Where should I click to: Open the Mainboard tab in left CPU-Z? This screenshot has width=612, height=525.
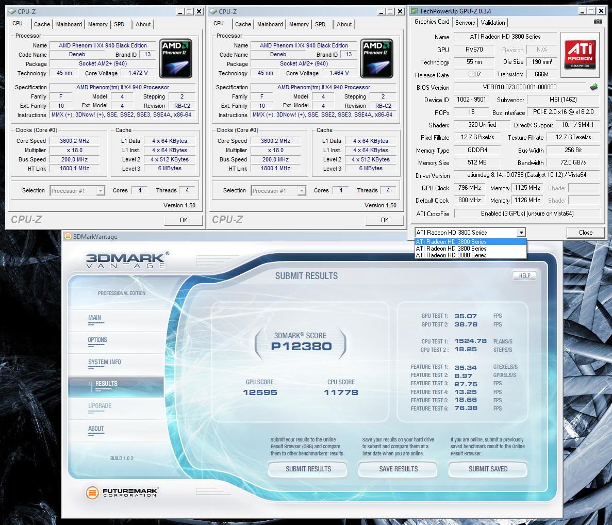tap(69, 24)
